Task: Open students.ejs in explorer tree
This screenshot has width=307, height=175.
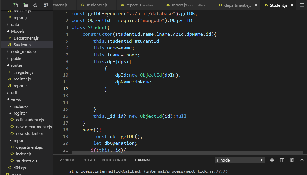Action: pos(27,161)
